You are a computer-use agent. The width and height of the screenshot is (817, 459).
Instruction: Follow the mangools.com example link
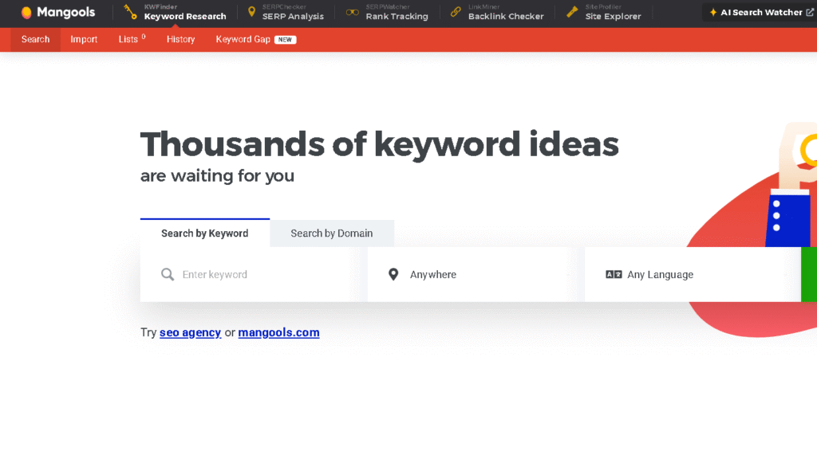tap(278, 333)
